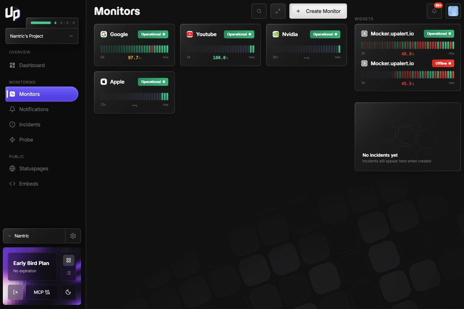Expand the Mocker.upalert.io operational widget
The height and width of the screenshot is (309, 464).
click(364, 33)
